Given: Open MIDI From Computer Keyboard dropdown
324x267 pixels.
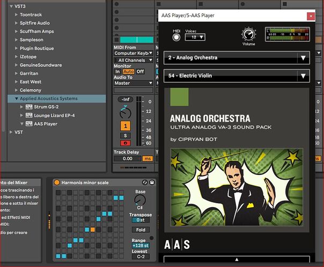Looking at the screenshot, I should pos(134,53).
